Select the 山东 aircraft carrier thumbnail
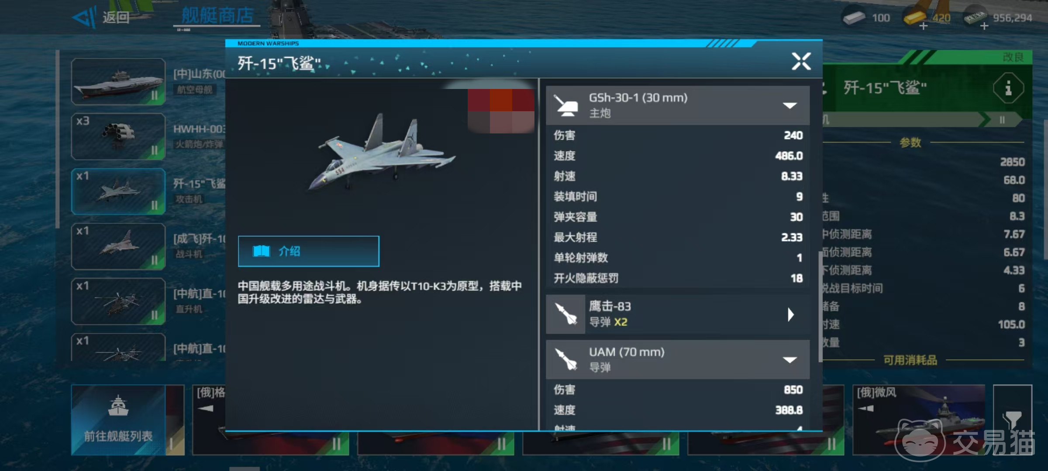 (118, 82)
